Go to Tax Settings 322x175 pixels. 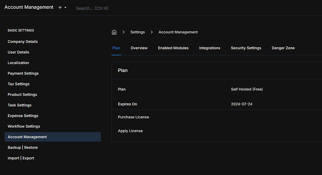[19, 84]
